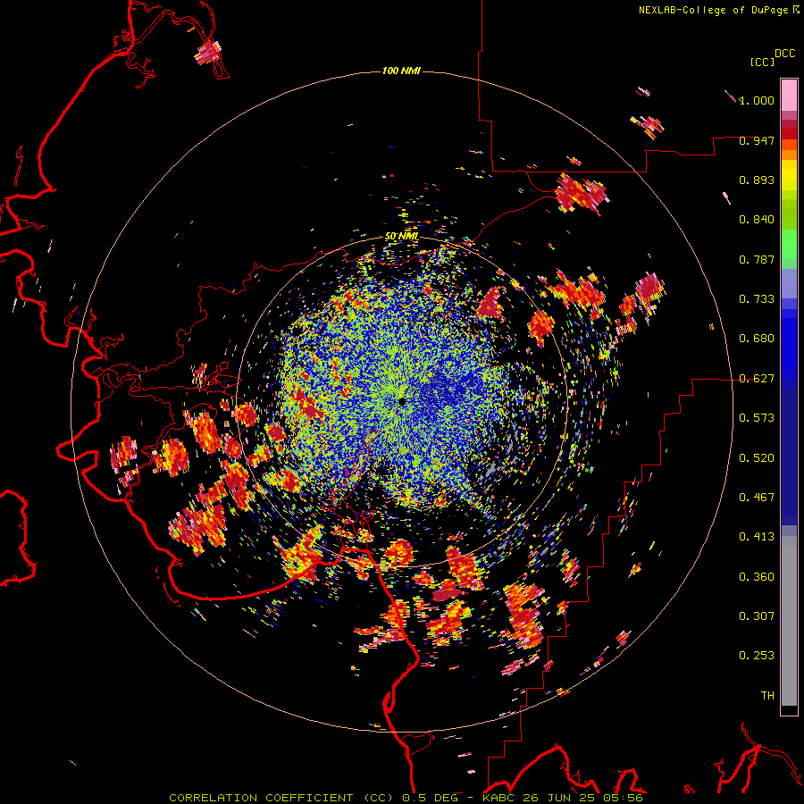Click the 26 JUN 25 05:56 timestamp

pyautogui.click(x=582, y=798)
